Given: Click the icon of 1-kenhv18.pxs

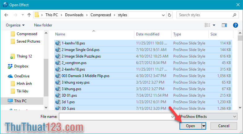Looking at the screenshot, I should 58,43.
